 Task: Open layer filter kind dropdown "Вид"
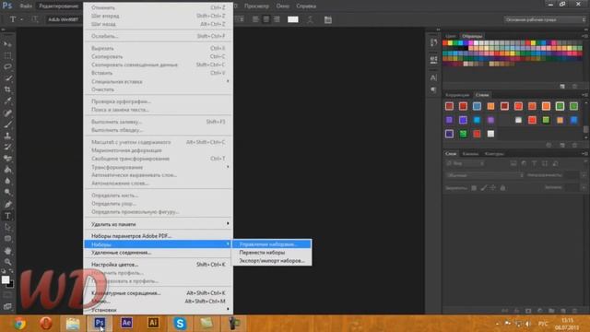465,163
